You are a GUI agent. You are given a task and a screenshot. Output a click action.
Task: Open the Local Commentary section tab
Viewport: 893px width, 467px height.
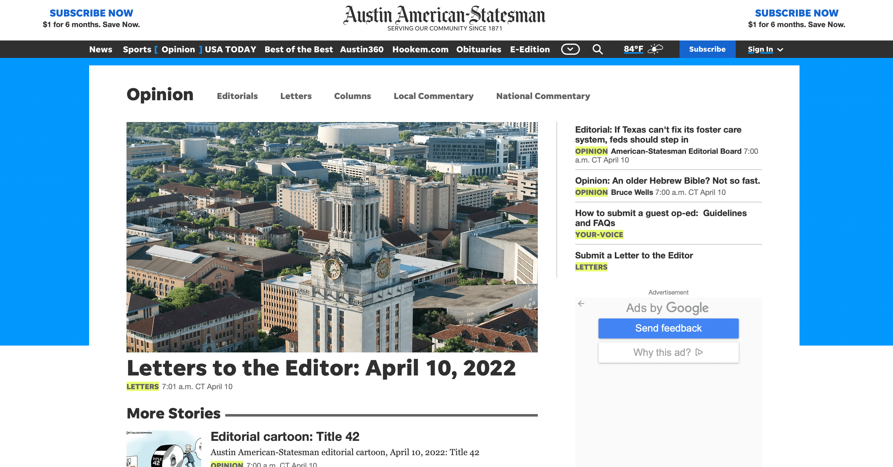pos(433,96)
